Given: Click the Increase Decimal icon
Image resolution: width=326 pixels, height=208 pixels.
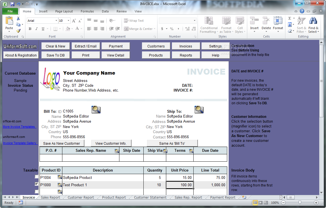Looking at the screenshot, I should (187, 29).
